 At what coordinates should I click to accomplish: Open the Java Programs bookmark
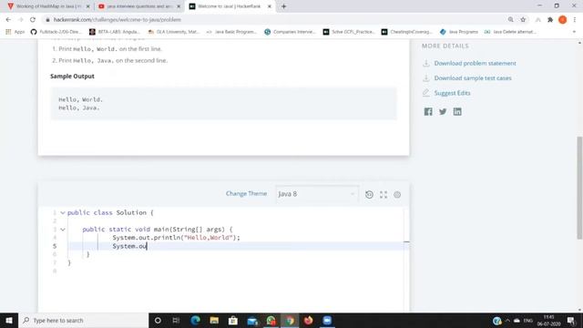coord(459,32)
